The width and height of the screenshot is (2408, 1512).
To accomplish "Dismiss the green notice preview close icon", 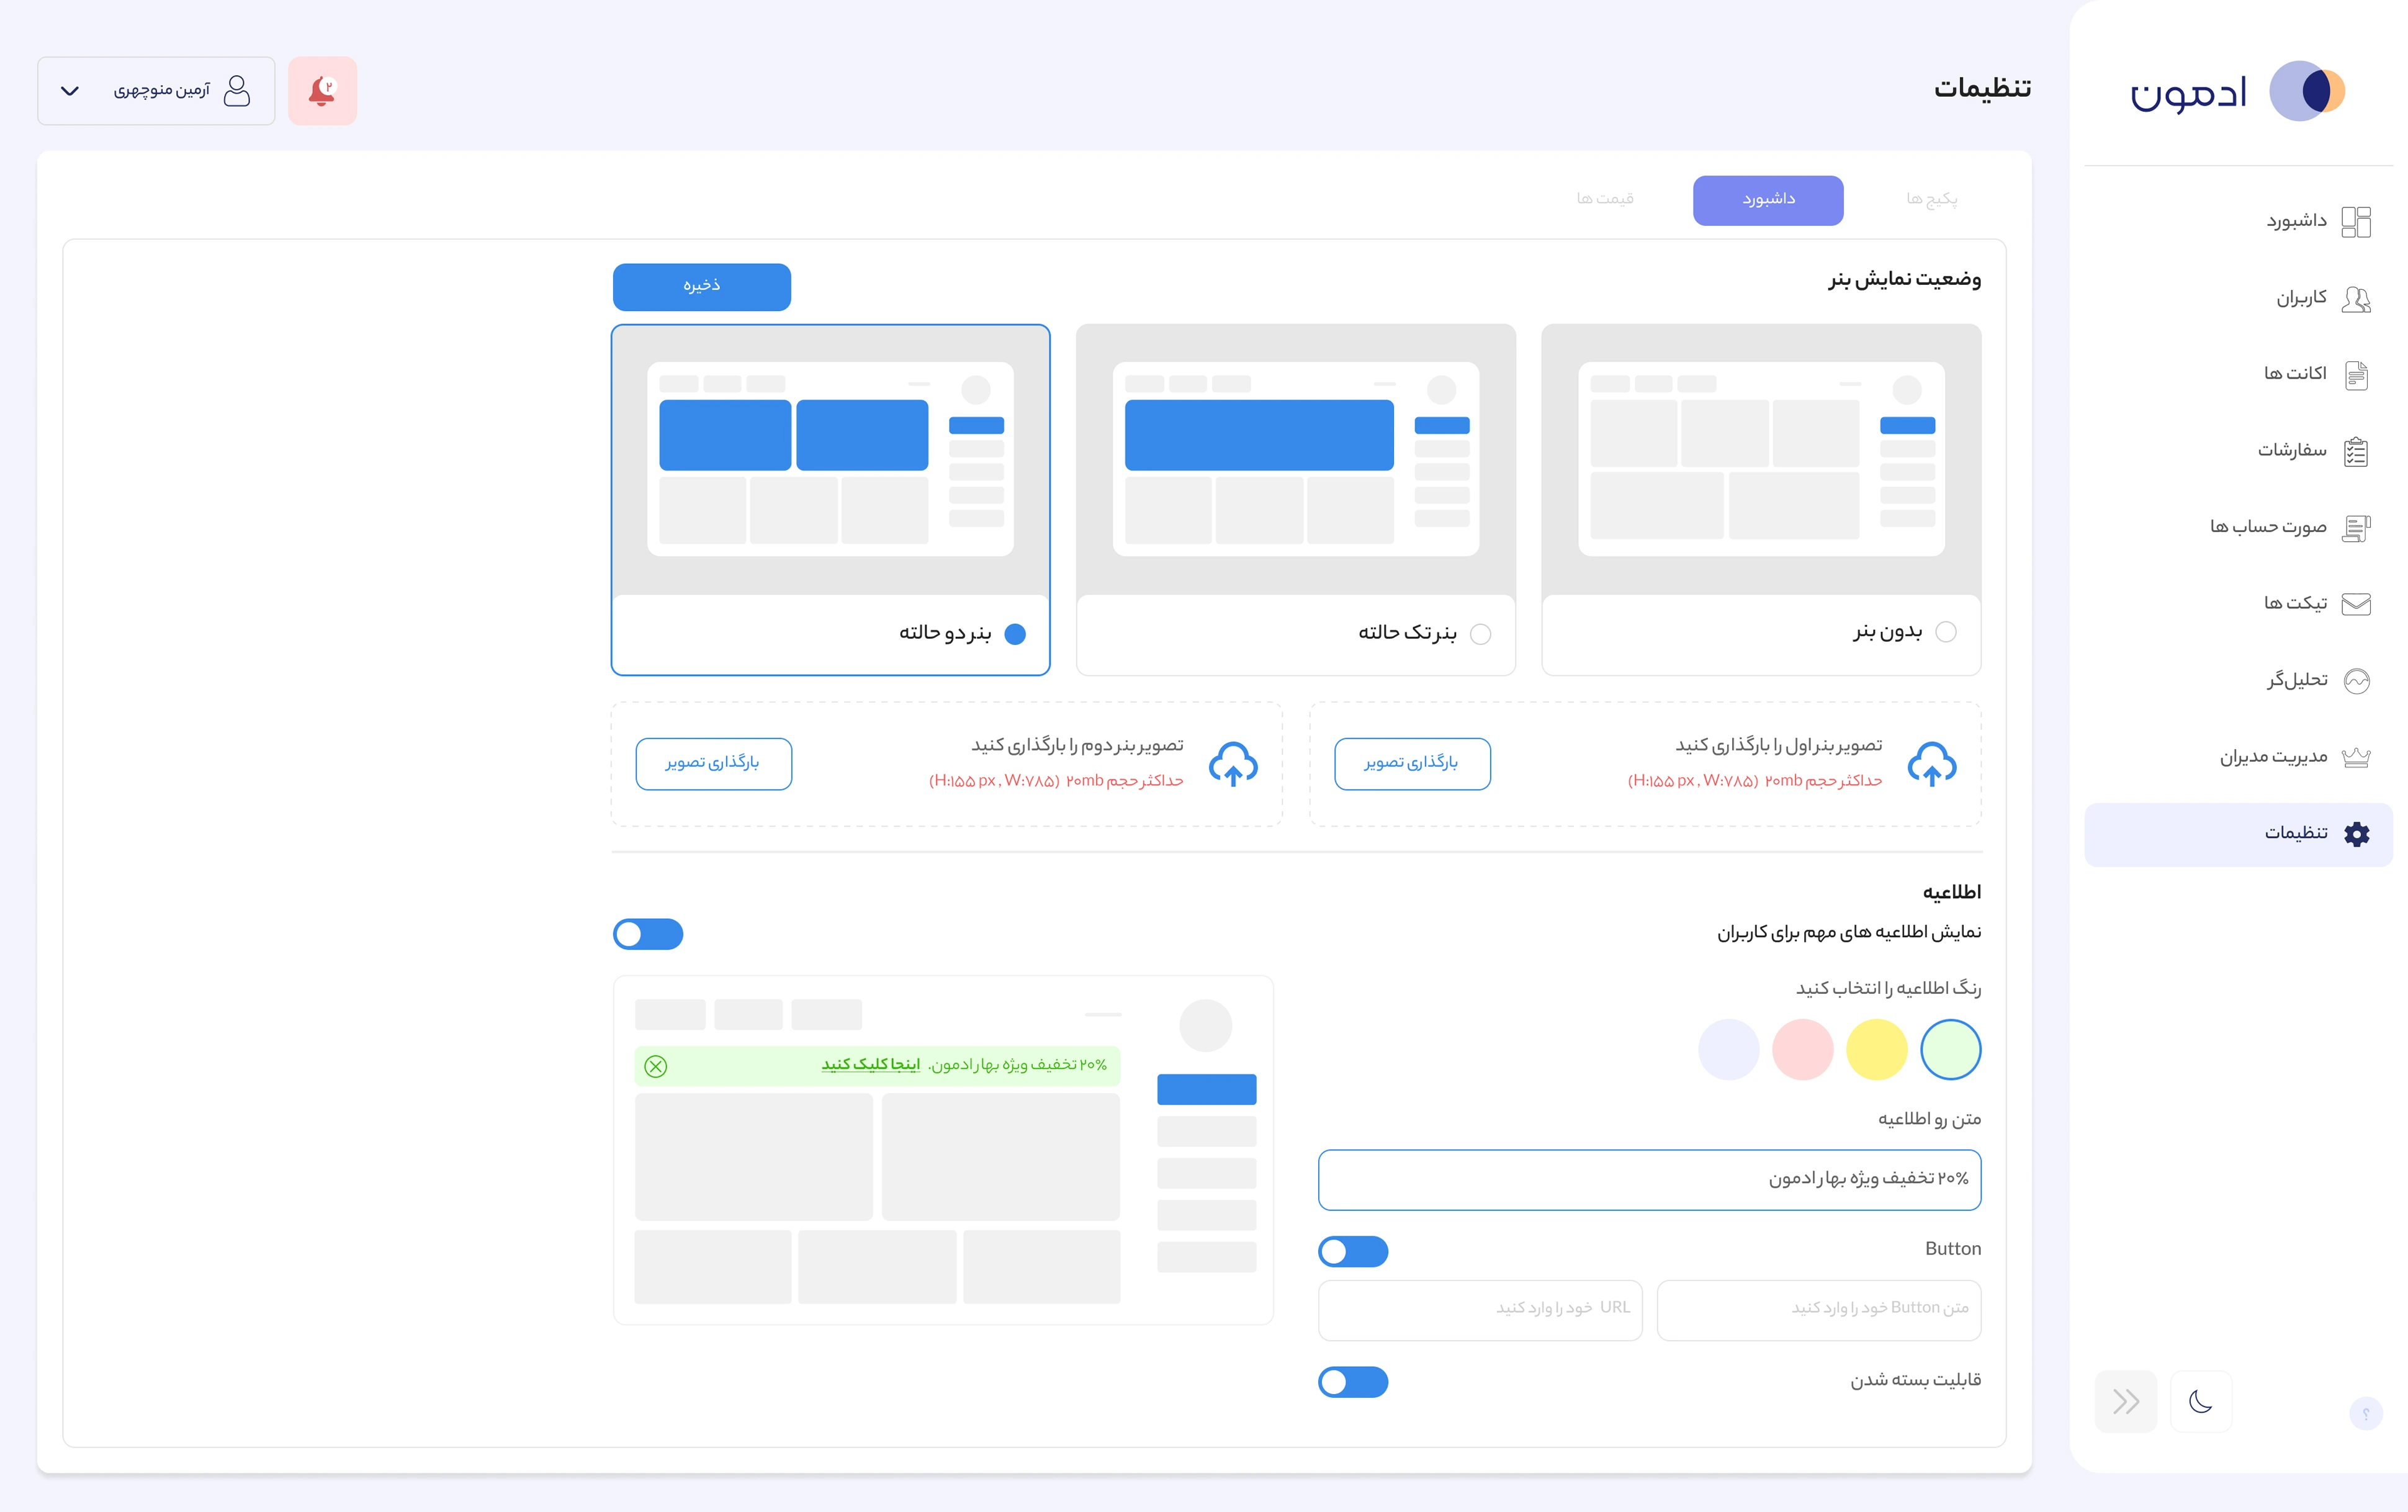I will (x=656, y=1066).
